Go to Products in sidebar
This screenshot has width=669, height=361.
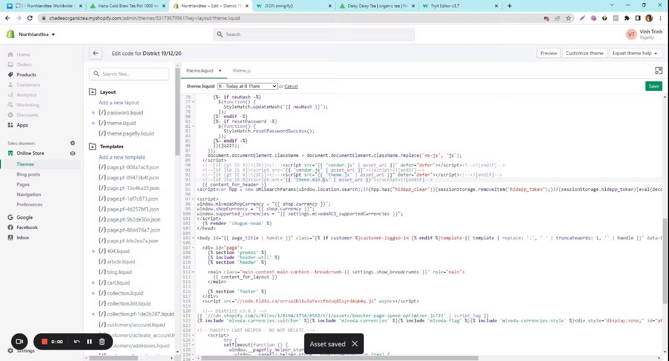26,75
